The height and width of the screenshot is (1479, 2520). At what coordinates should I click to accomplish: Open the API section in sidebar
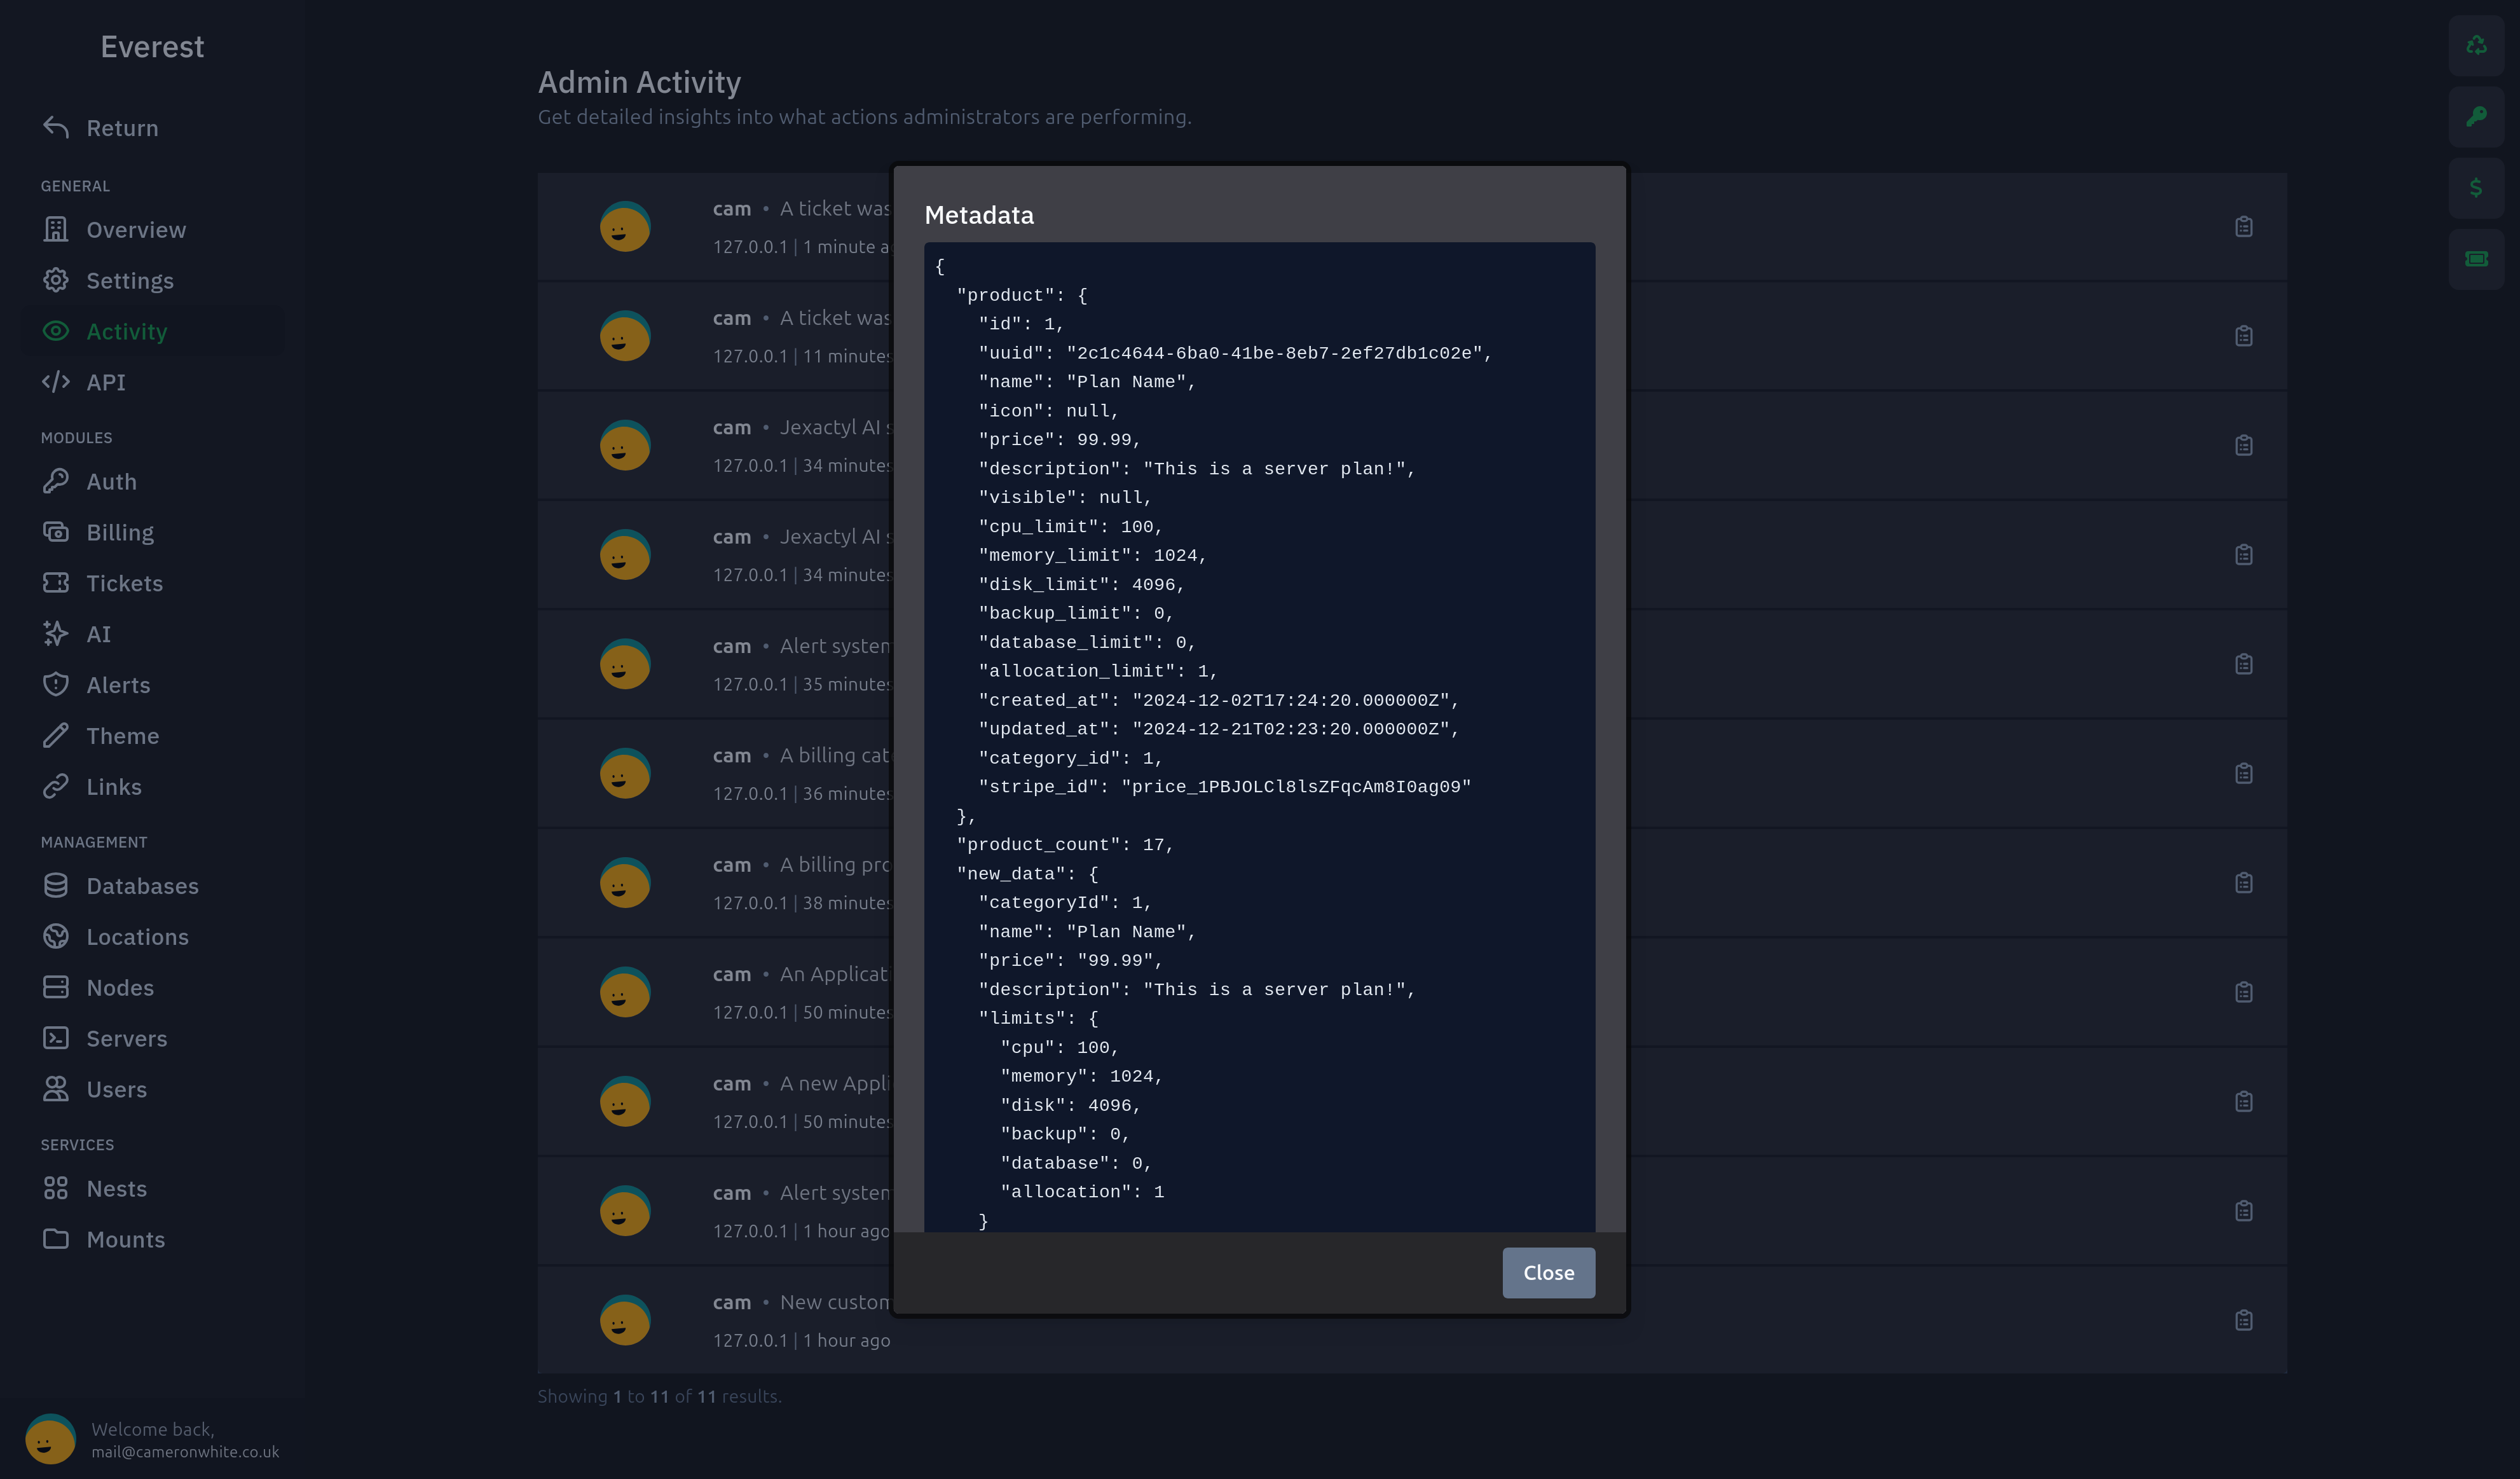pyautogui.click(x=105, y=382)
